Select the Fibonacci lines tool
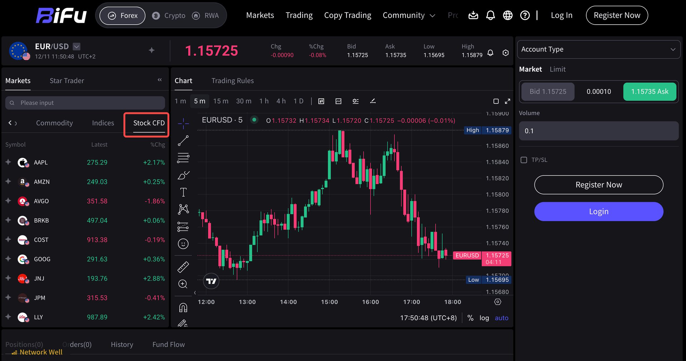This screenshot has width=686, height=361. click(183, 158)
